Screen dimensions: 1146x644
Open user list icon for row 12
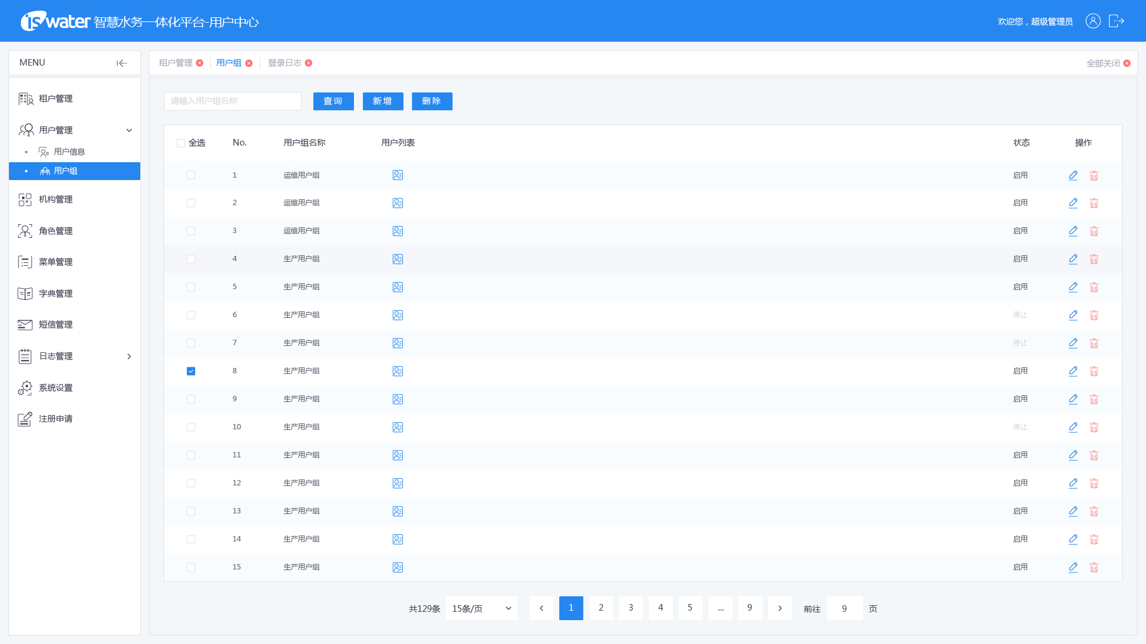[x=398, y=483]
